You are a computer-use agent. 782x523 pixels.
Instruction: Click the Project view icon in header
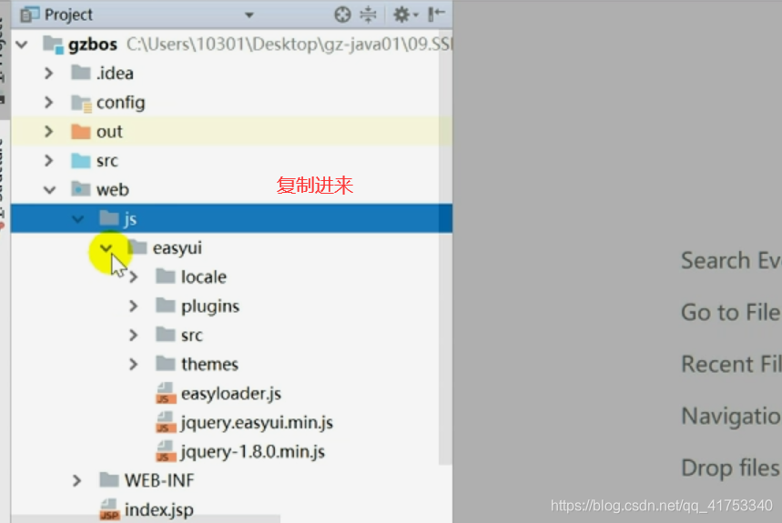pyautogui.click(x=29, y=15)
